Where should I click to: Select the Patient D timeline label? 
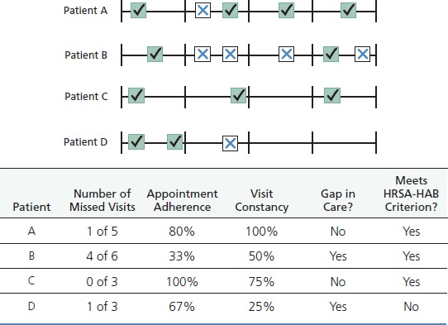[85, 141]
